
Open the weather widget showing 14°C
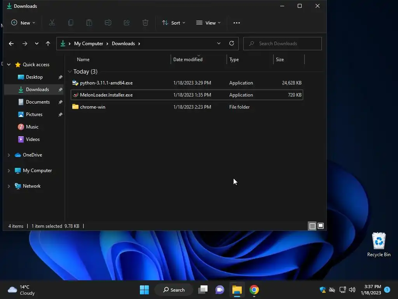coord(21,290)
